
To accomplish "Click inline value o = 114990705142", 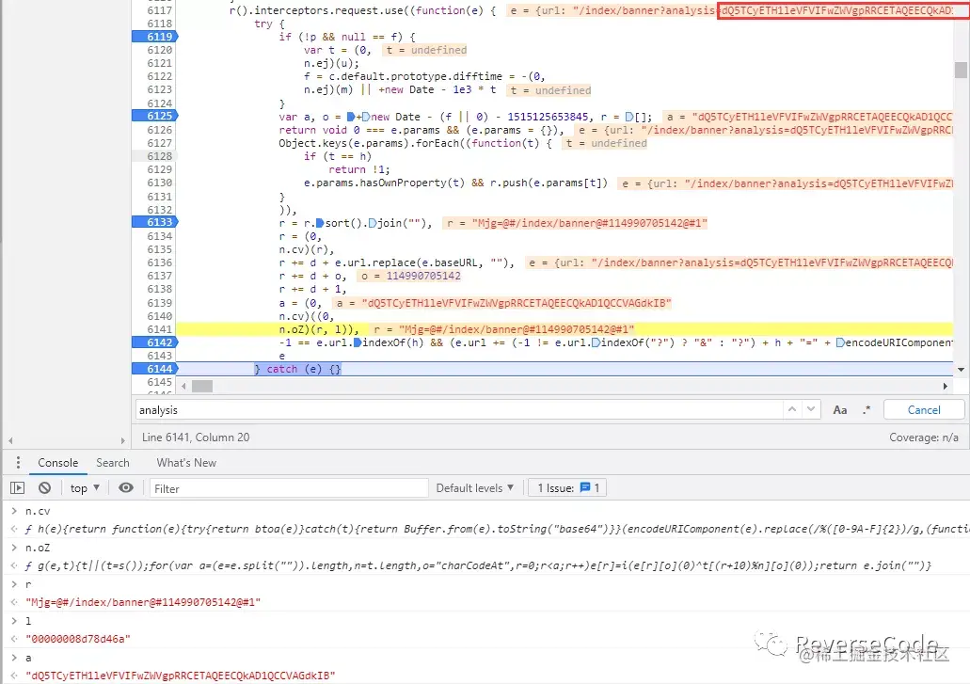I will (411, 276).
